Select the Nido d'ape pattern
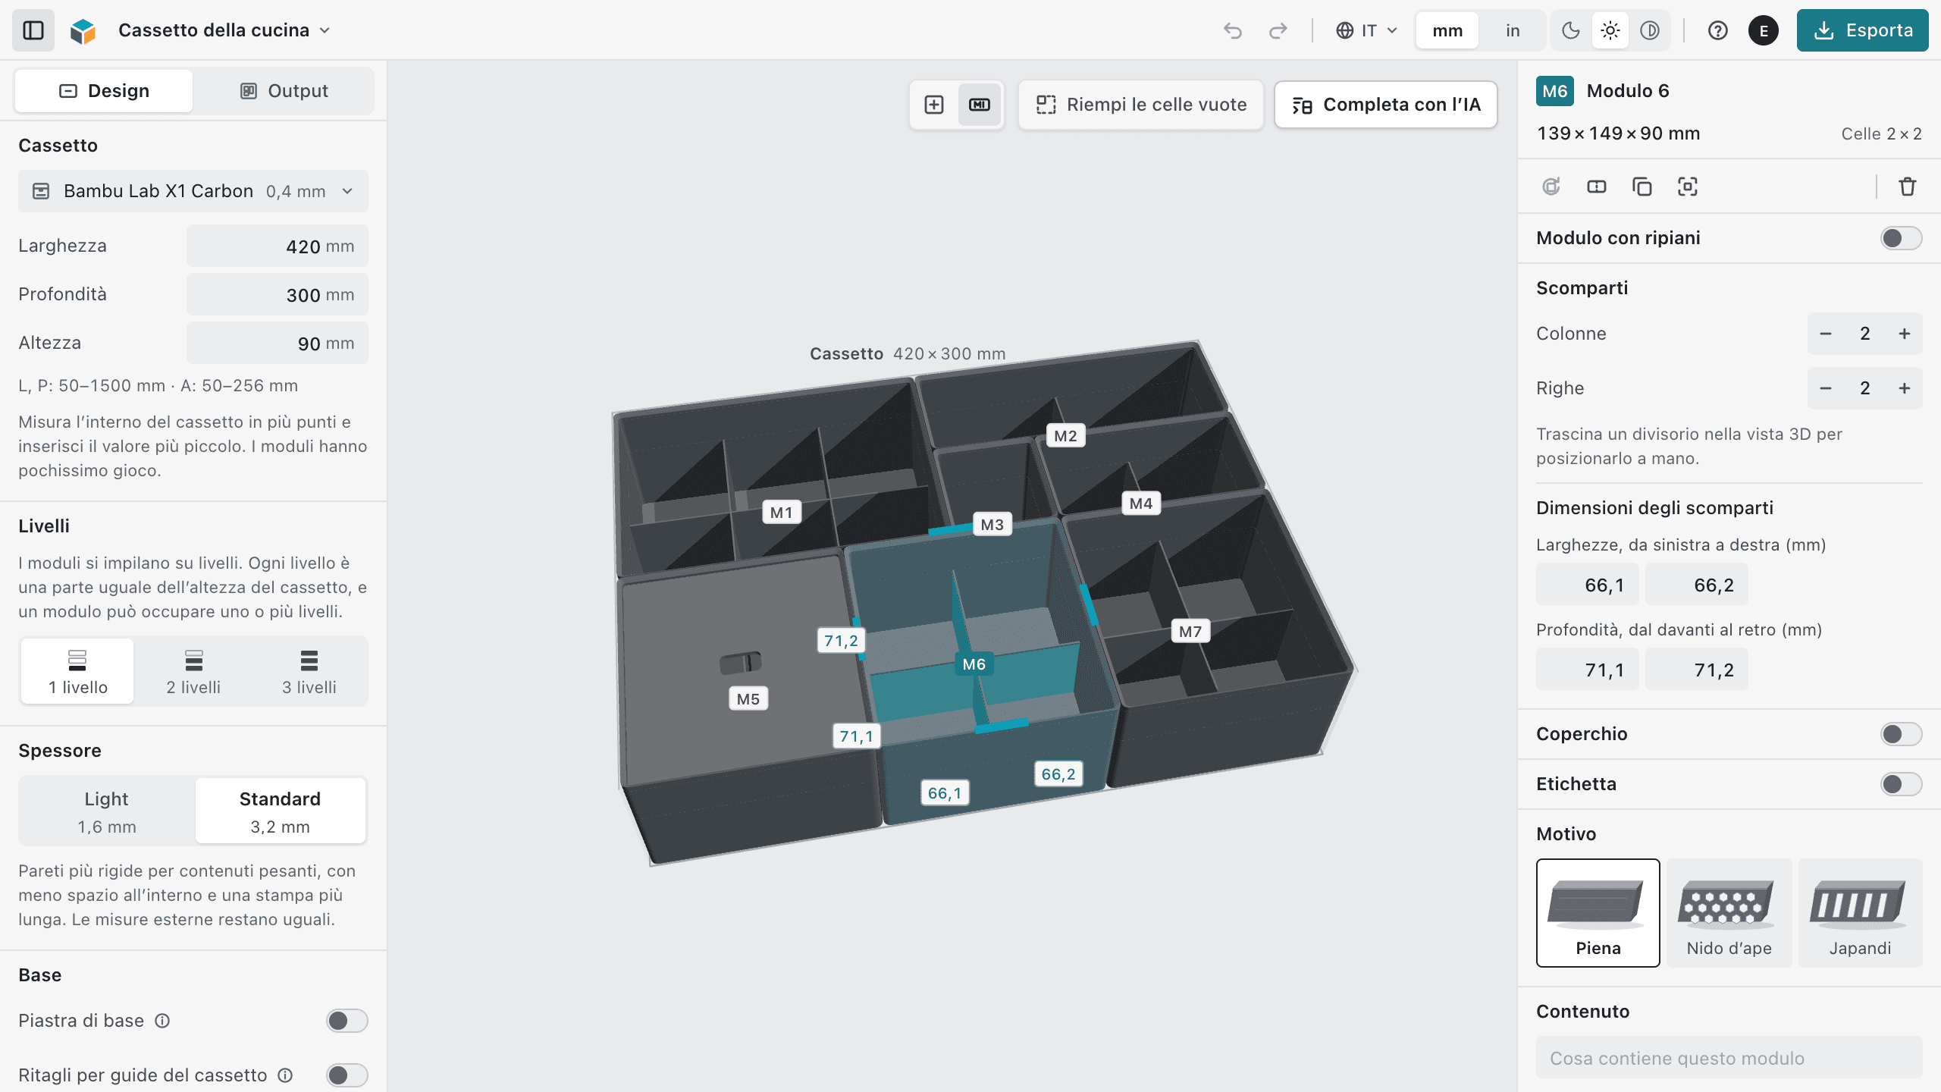The width and height of the screenshot is (1941, 1092). (x=1729, y=913)
